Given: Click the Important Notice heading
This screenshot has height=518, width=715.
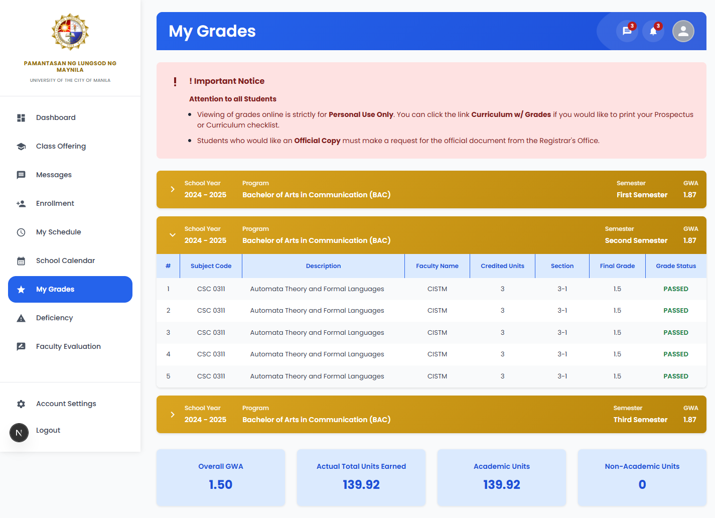Looking at the screenshot, I should [x=227, y=81].
